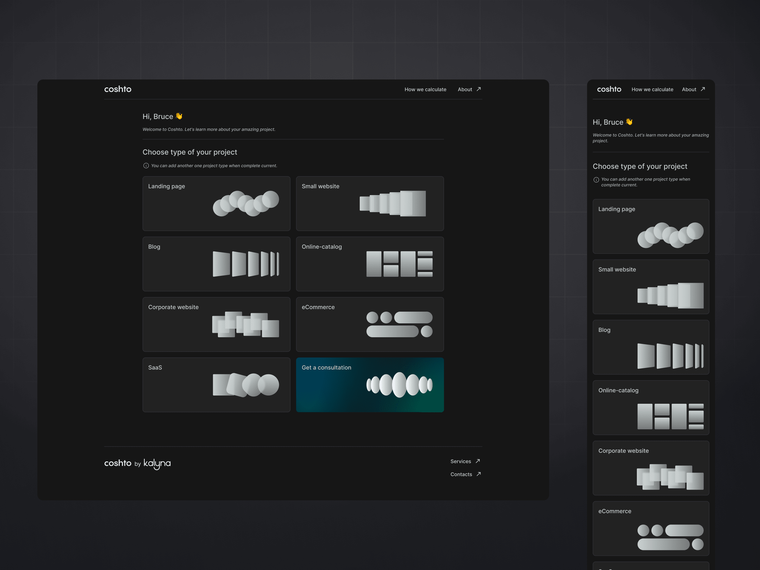Click the grid illustration on mobile Online-catalog card
760x570 pixels.
pyautogui.click(x=671, y=416)
